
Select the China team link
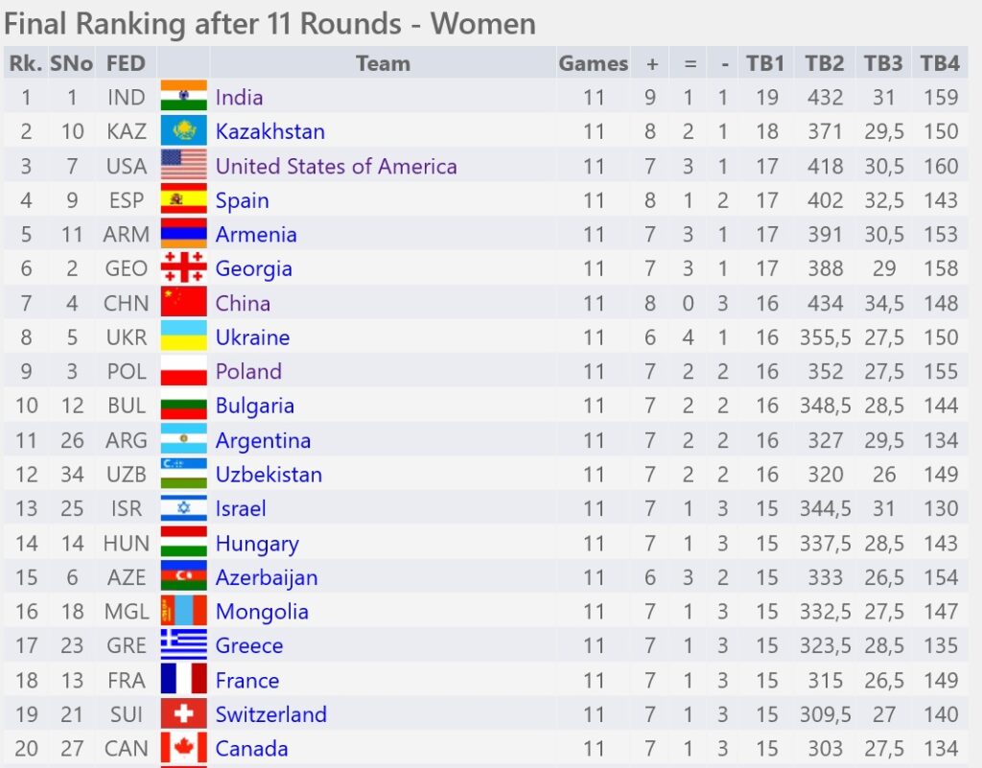[x=243, y=303]
